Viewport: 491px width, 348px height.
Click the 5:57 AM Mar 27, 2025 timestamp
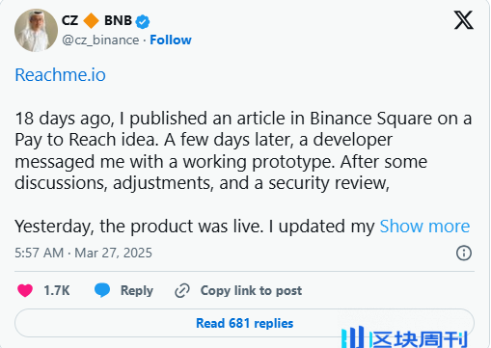[83, 253]
